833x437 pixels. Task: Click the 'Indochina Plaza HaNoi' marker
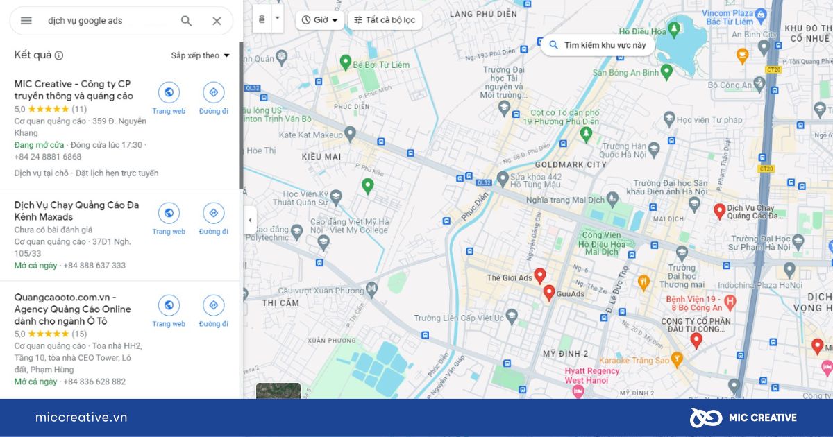click(789, 270)
